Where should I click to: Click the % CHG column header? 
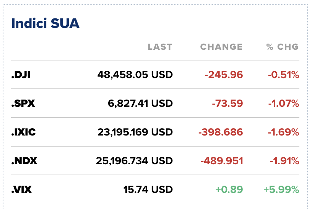pos(283,47)
